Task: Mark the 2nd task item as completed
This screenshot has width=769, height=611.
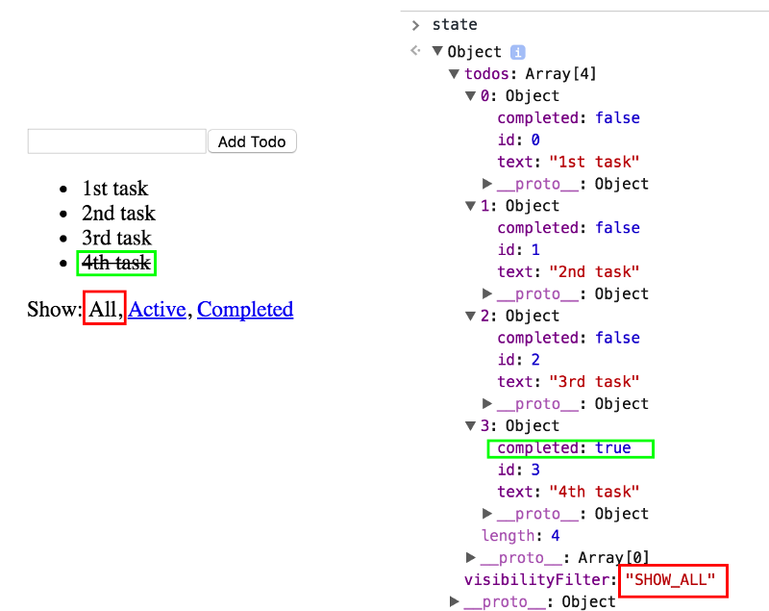Action: click(118, 214)
